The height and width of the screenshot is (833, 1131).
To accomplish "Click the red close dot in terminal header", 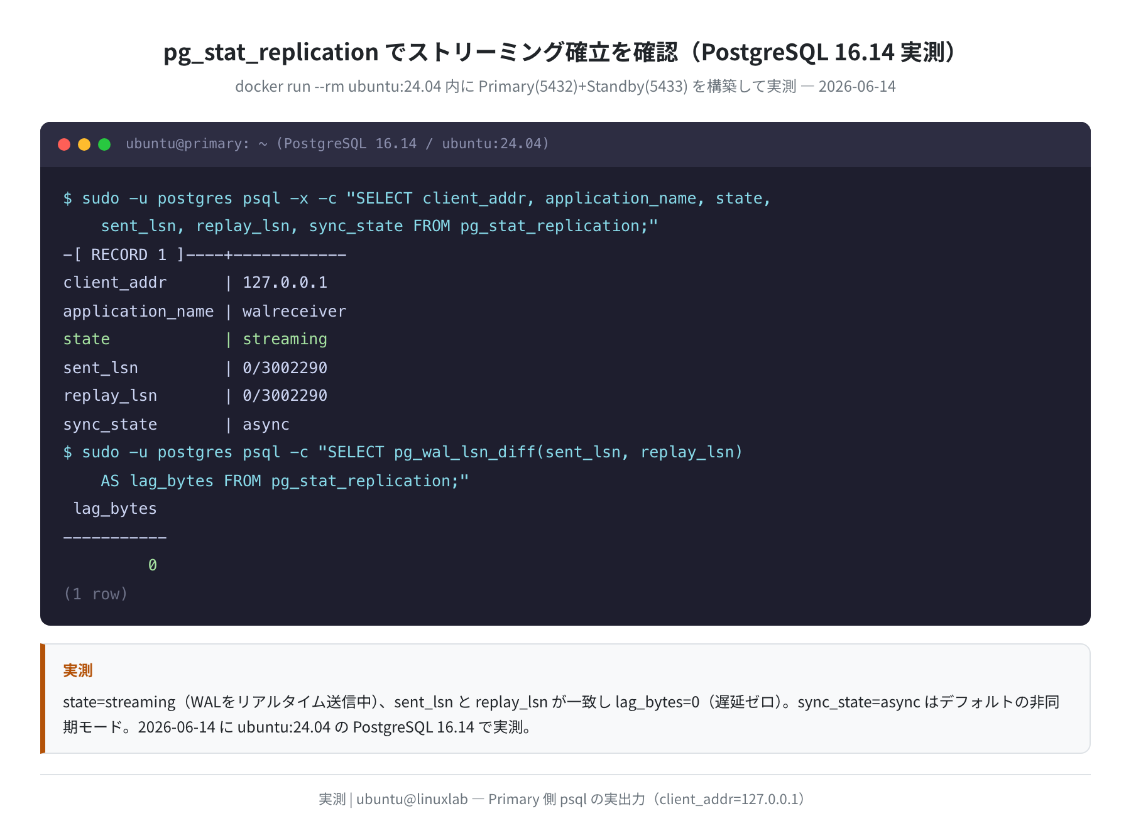I will [x=64, y=144].
